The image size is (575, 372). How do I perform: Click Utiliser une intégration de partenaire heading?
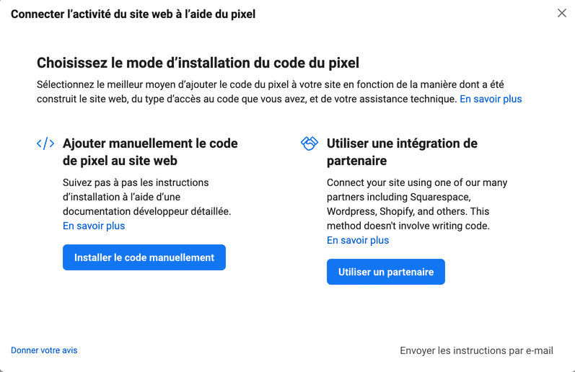click(x=402, y=152)
